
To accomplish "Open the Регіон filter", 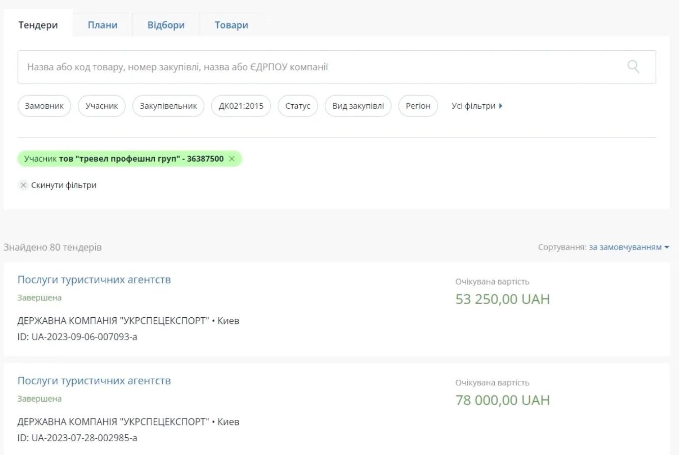I will point(418,106).
